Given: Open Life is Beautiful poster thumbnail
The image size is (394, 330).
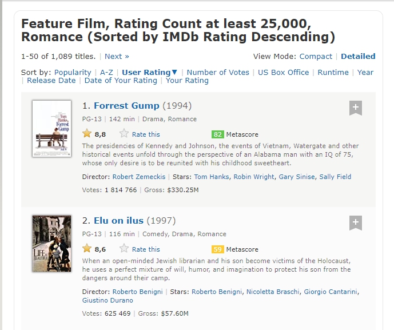Looking at the screenshot, I should 52,243.
